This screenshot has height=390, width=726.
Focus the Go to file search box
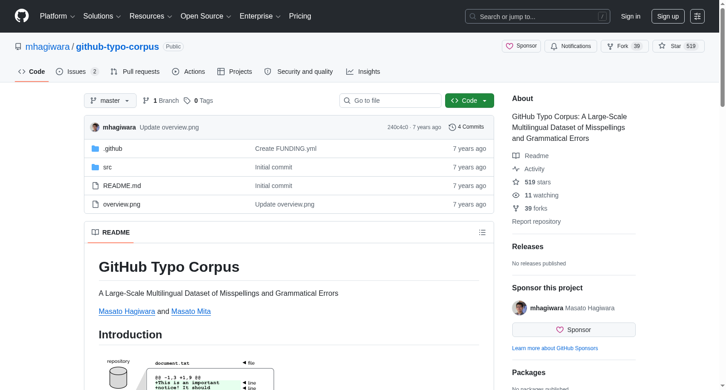[x=390, y=101]
